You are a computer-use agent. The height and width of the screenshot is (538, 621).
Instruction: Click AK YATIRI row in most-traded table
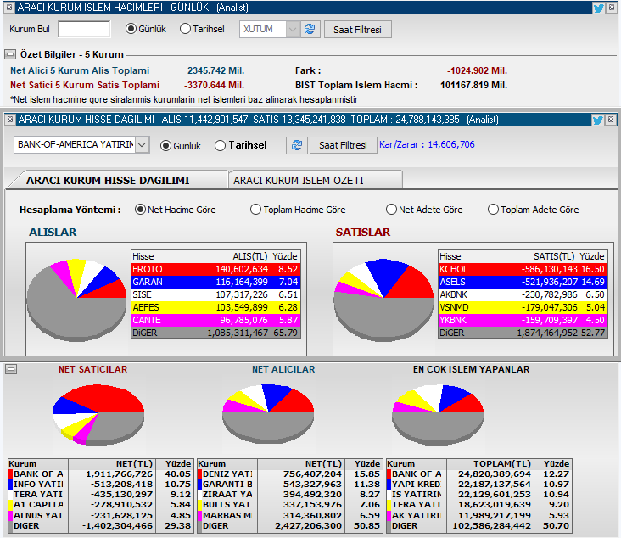click(x=479, y=515)
